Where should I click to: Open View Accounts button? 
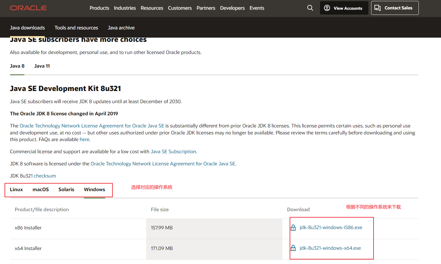(344, 8)
